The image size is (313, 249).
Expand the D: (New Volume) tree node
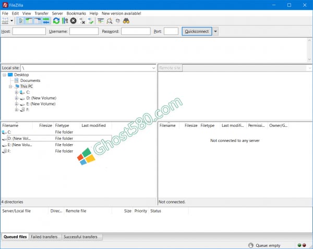point(17,98)
